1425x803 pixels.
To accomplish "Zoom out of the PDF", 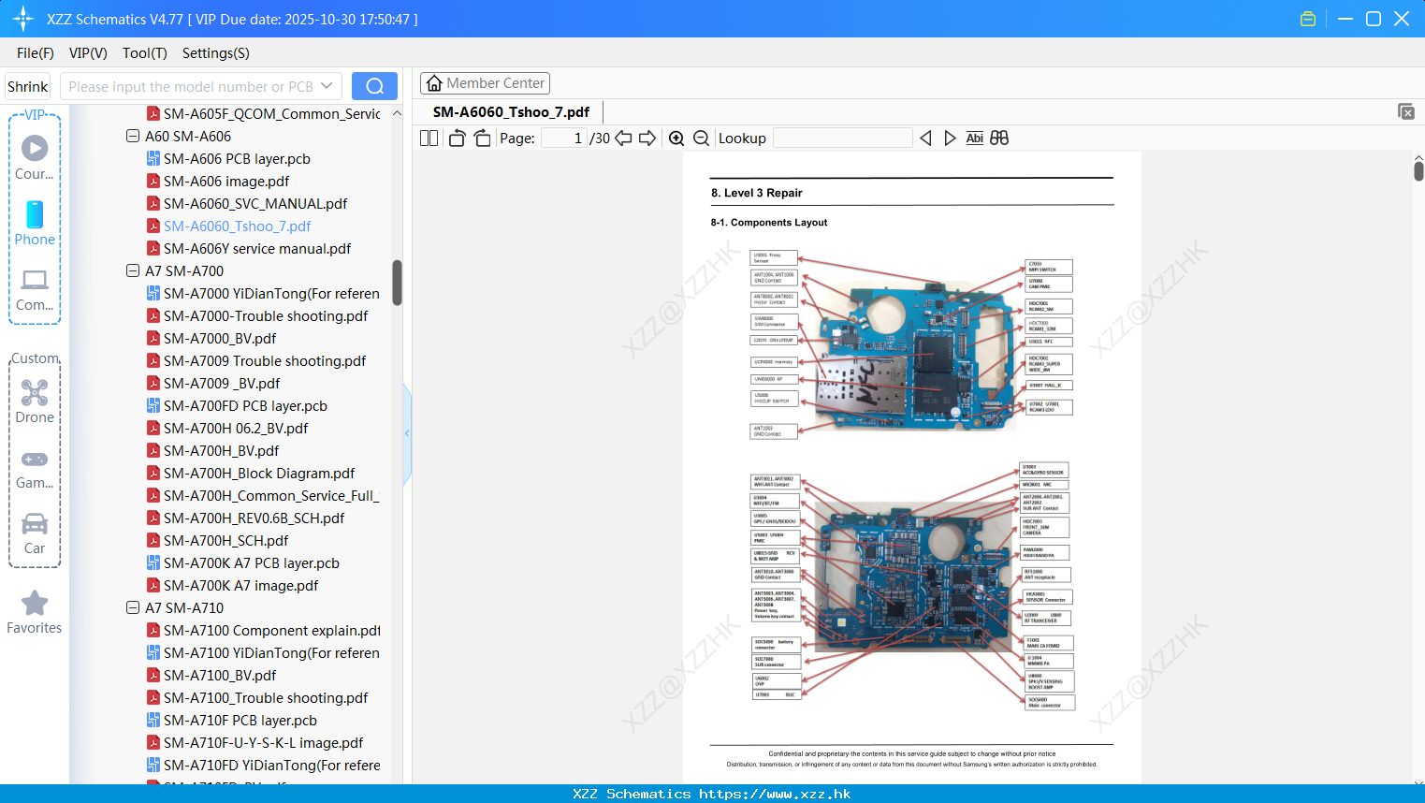I will point(702,139).
